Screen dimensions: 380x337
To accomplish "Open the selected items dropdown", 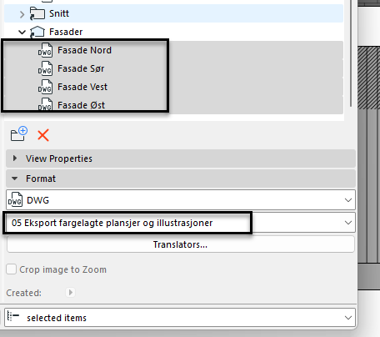I will pyautogui.click(x=180, y=317).
